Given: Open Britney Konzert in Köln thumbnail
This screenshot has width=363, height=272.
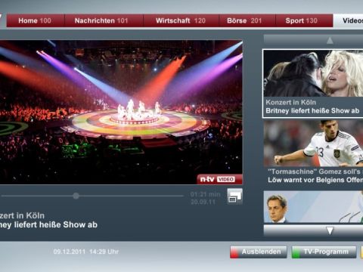Looking at the screenshot, I should pyautogui.click(x=313, y=73).
